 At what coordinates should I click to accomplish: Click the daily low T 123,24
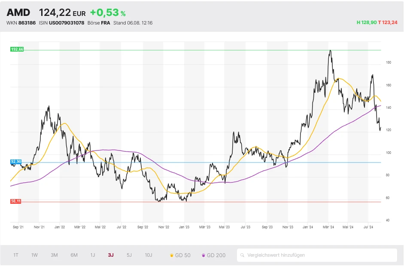(x=388, y=22)
